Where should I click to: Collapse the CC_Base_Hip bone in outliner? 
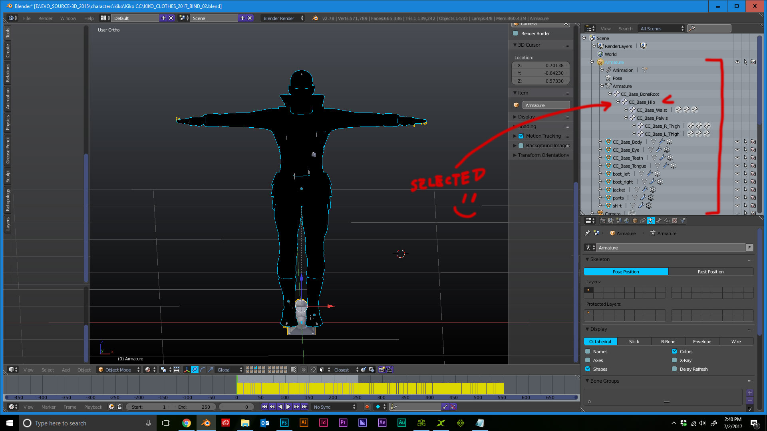click(618, 102)
